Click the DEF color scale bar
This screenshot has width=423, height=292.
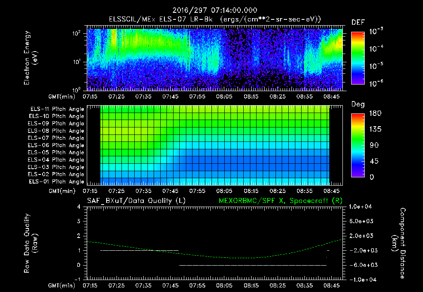pyautogui.click(x=358, y=58)
